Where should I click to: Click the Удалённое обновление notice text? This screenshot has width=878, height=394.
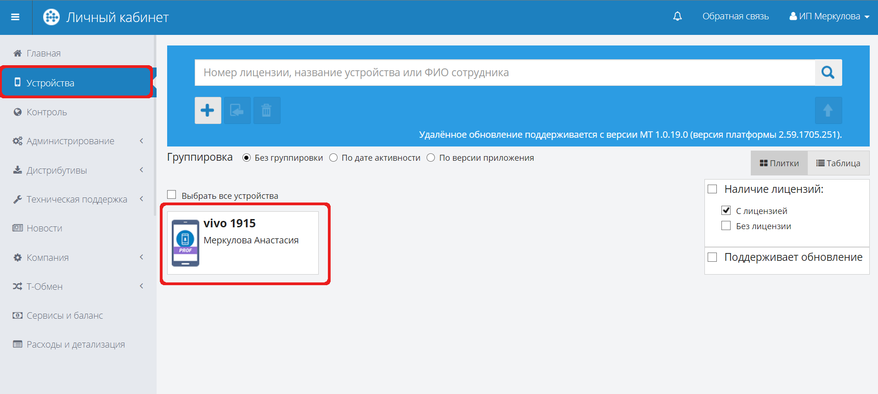coord(630,135)
